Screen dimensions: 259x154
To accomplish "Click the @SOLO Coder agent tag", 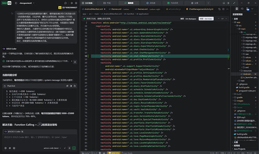I will [x=14, y=132].
